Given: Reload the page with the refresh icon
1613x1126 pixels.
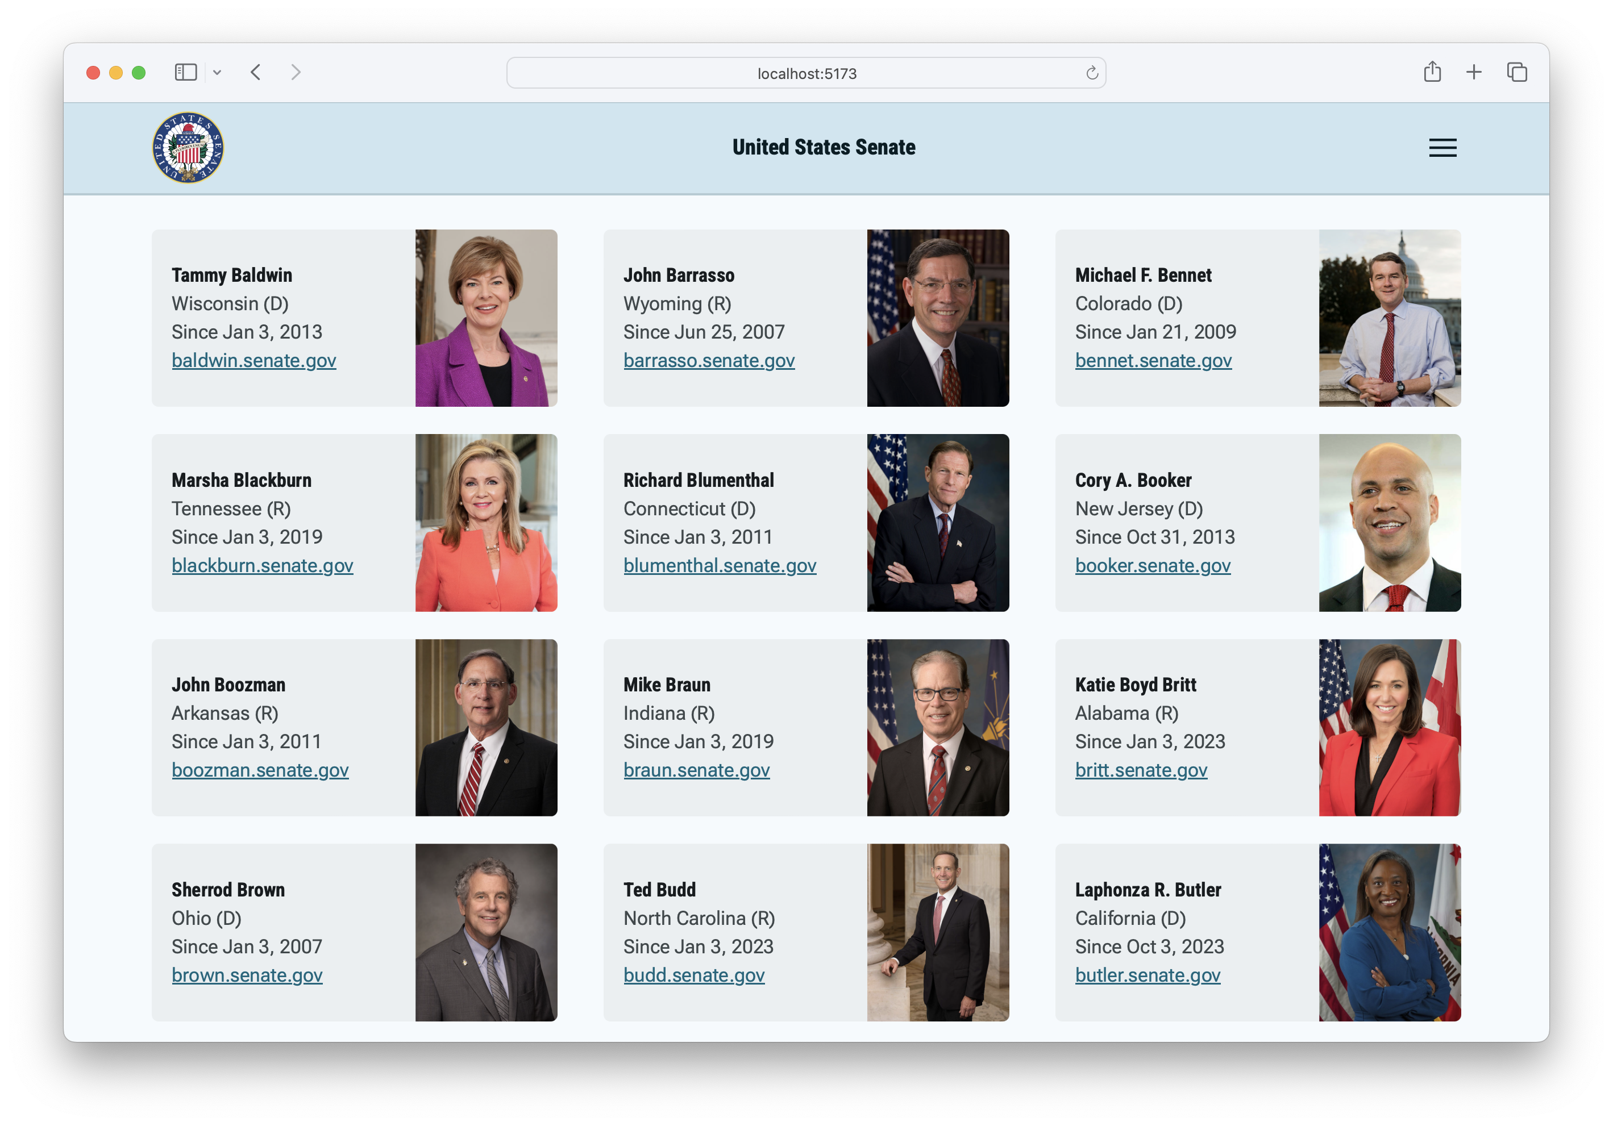Looking at the screenshot, I should (1092, 73).
